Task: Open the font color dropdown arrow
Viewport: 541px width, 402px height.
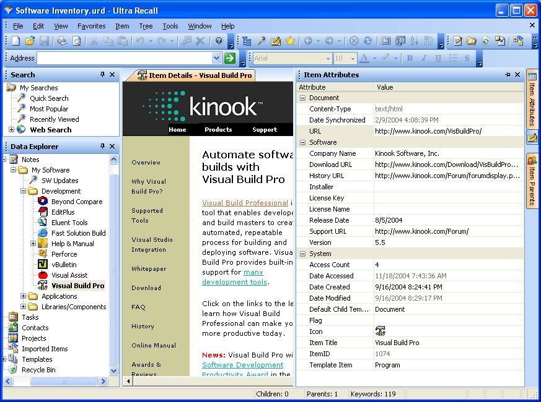Action: pyautogui.click(x=374, y=59)
